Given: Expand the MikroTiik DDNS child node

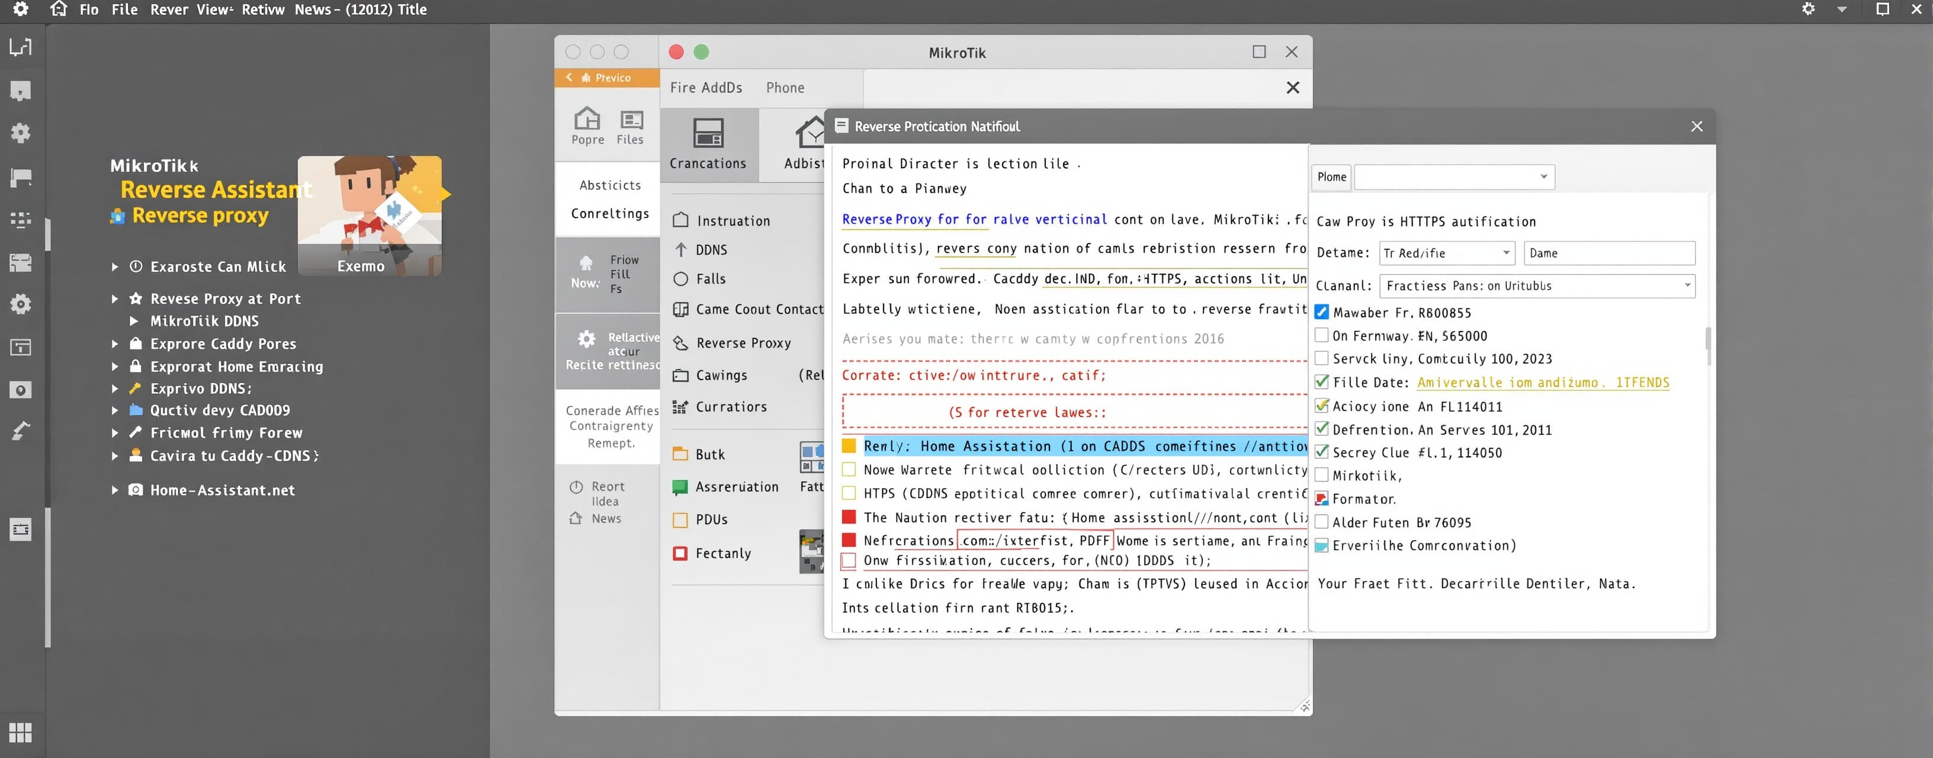Looking at the screenshot, I should [134, 320].
